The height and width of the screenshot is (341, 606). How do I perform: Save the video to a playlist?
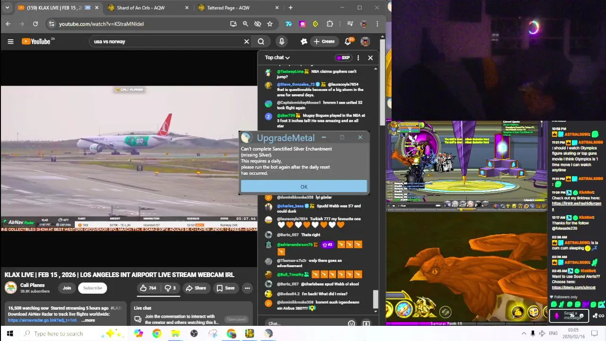click(x=225, y=288)
